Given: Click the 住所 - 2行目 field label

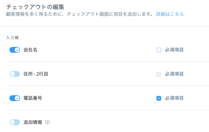Looking at the screenshot, I should pyautogui.click(x=36, y=74).
